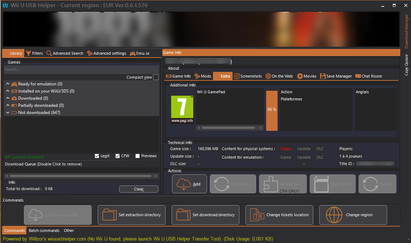Viewport: 411px width, 243px height.
Task: Open the Screenshots camera icon tab
Action: [237, 76]
